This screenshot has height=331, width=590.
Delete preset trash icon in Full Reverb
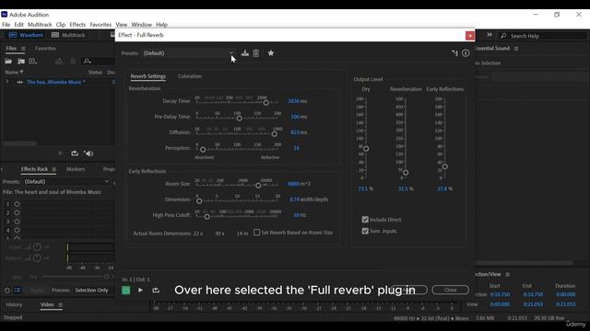(x=256, y=53)
